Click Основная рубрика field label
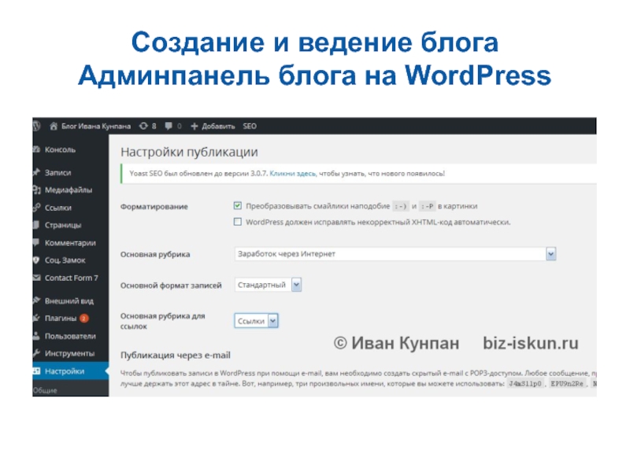Screen dimensions: 630x472 [155, 254]
